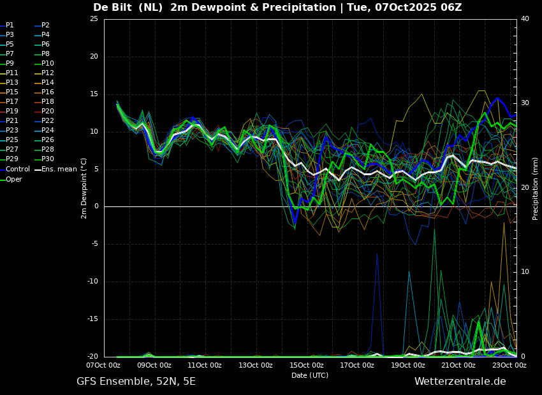This screenshot has height=395, width=542.
Task: Click the chart title De Bilt (NL)
Action: coord(128,8)
